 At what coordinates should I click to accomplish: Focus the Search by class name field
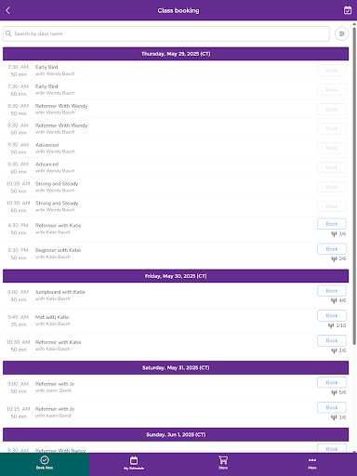point(166,33)
